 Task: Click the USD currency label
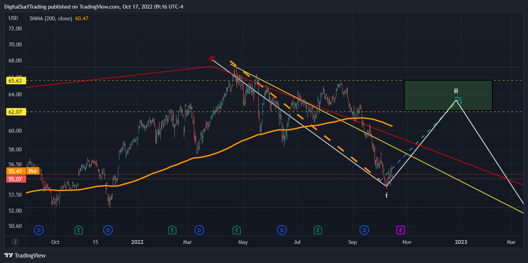point(14,18)
